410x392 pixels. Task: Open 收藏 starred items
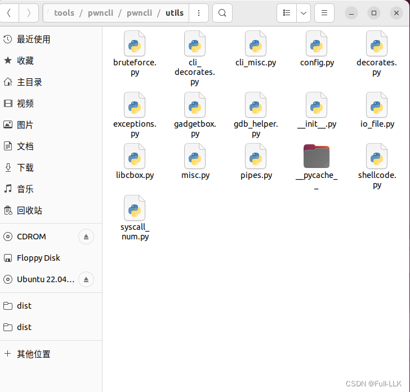51,61
